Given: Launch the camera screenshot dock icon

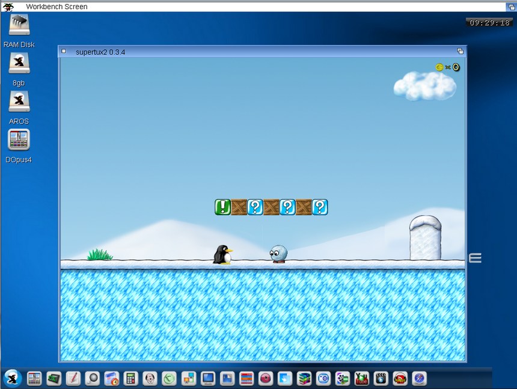Looking at the screenshot, I should coord(323,378).
